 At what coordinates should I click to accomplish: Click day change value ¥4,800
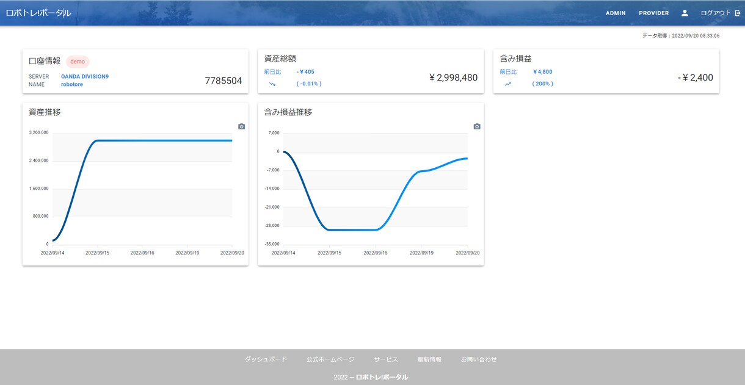click(x=542, y=72)
